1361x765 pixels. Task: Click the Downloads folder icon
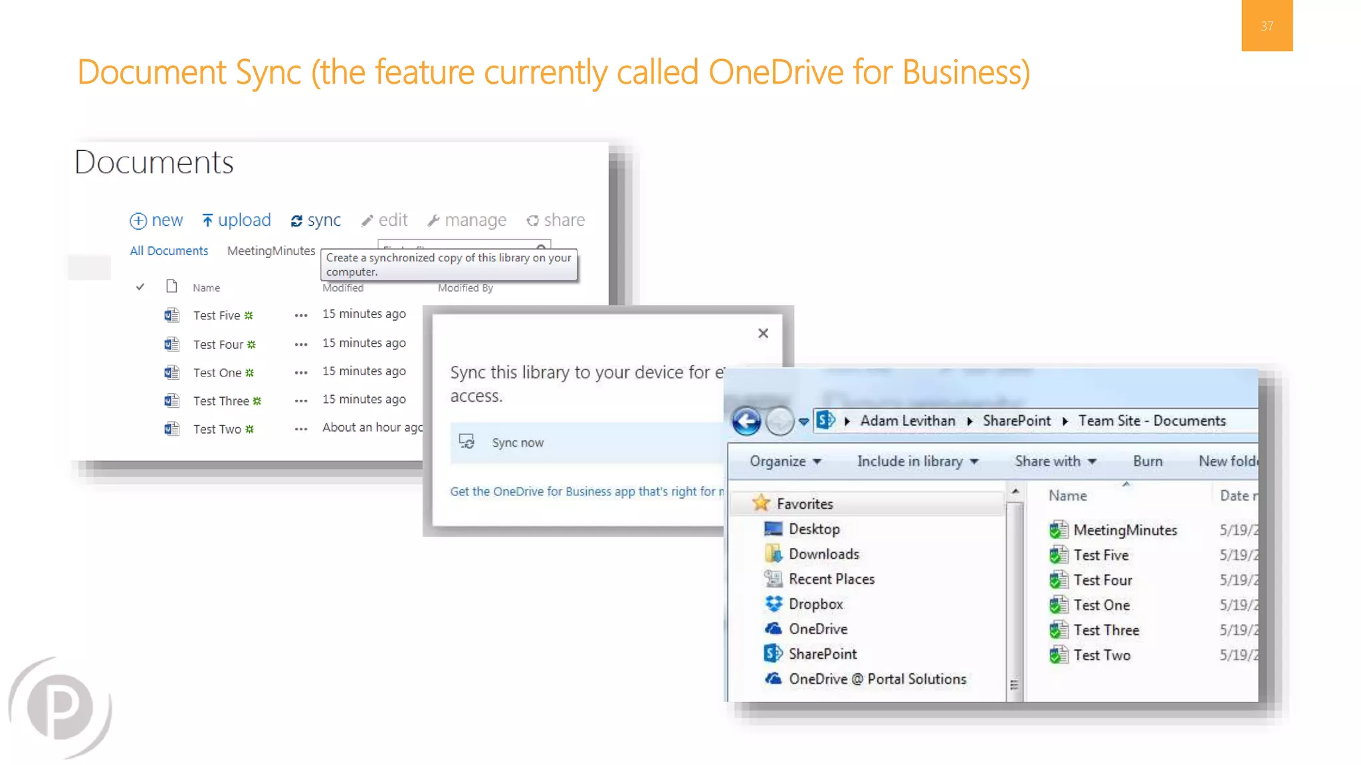click(x=774, y=553)
